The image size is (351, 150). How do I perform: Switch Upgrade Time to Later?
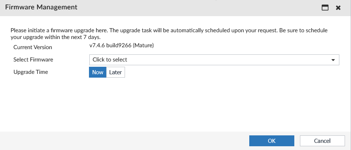116,72
